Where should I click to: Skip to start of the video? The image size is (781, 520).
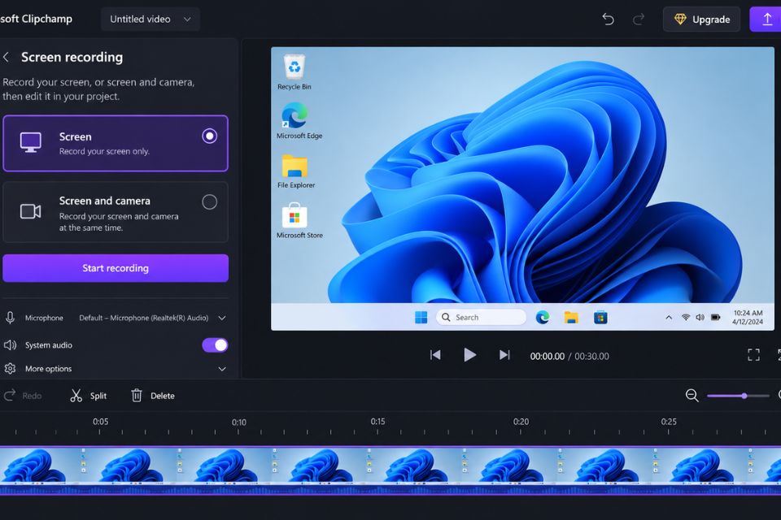coord(435,355)
